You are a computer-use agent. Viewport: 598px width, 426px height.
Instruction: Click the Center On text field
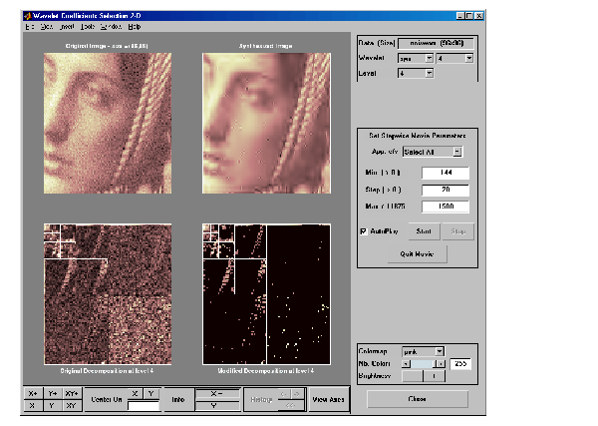pos(144,405)
